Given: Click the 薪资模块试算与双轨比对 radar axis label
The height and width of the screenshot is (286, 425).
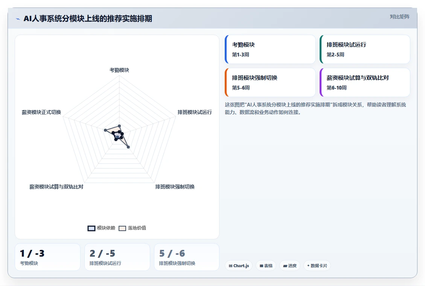Looking at the screenshot, I should click(56, 187).
